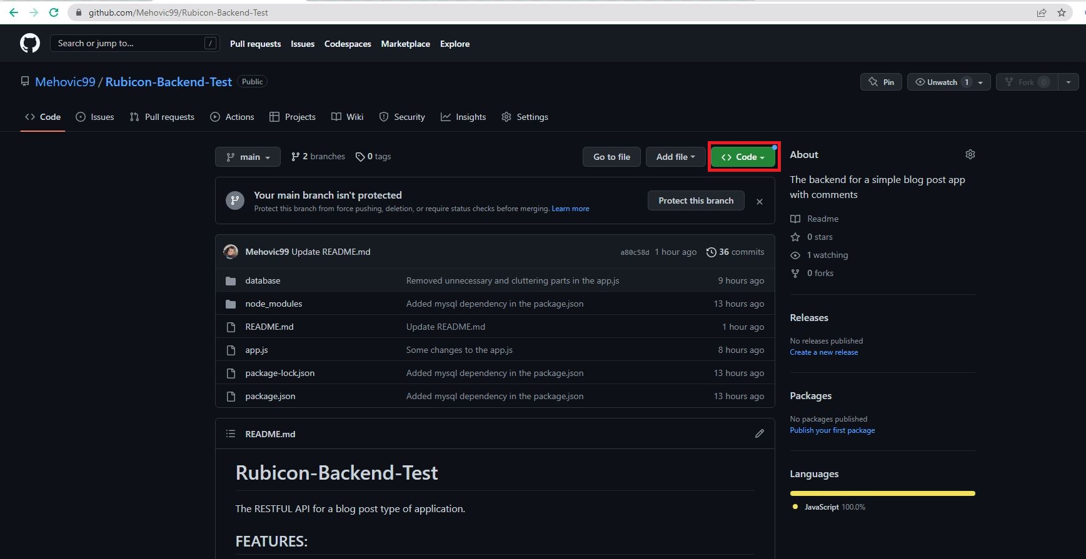Open the Unwatch notifications dropdown

coord(949,82)
